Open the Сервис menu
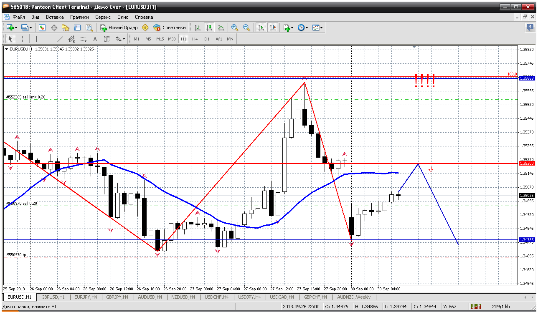Viewport: 538px width, 312px height. (103, 17)
